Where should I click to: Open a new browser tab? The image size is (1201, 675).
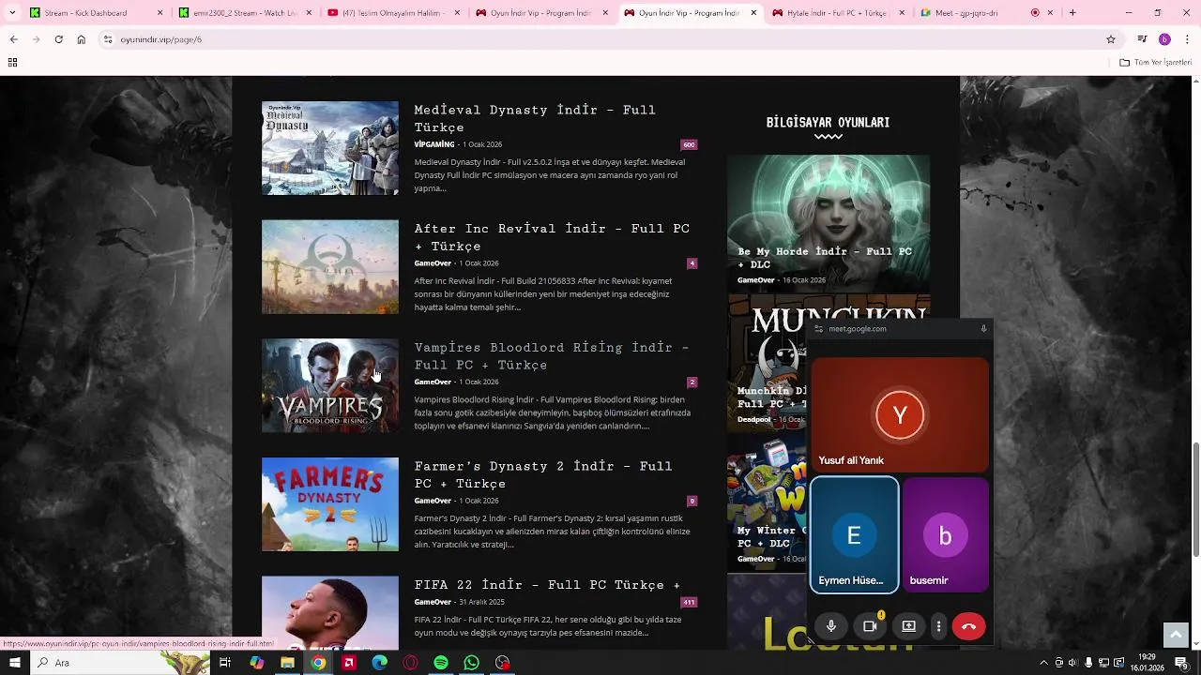coord(1072,13)
